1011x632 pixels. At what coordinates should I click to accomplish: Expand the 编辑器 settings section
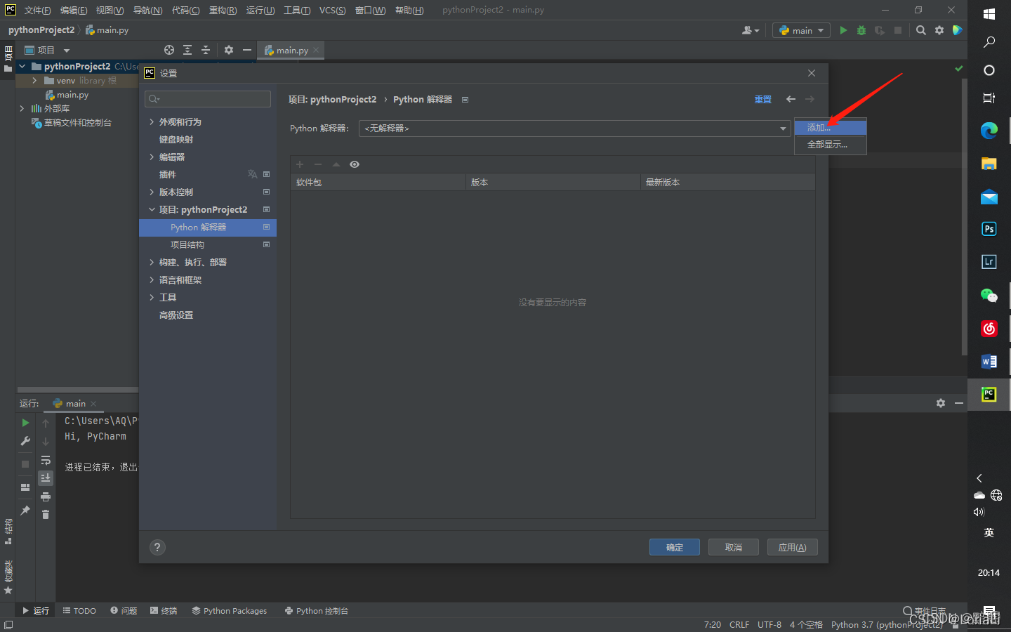pyautogui.click(x=152, y=157)
